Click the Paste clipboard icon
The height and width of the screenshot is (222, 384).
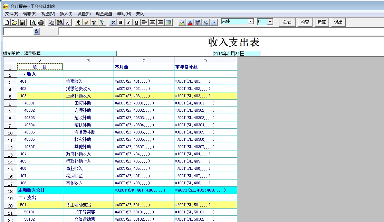(x=59, y=22)
